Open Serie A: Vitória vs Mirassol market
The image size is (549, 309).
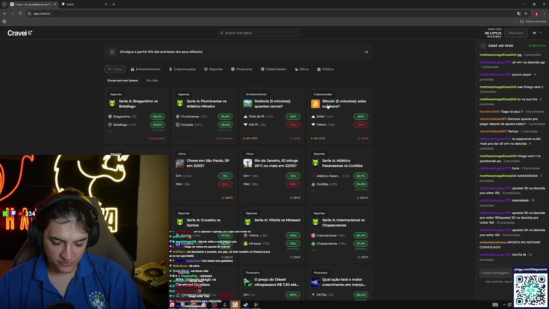click(x=277, y=220)
